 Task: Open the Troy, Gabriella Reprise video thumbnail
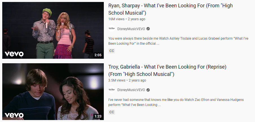pyautogui.click(x=53, y=92)
